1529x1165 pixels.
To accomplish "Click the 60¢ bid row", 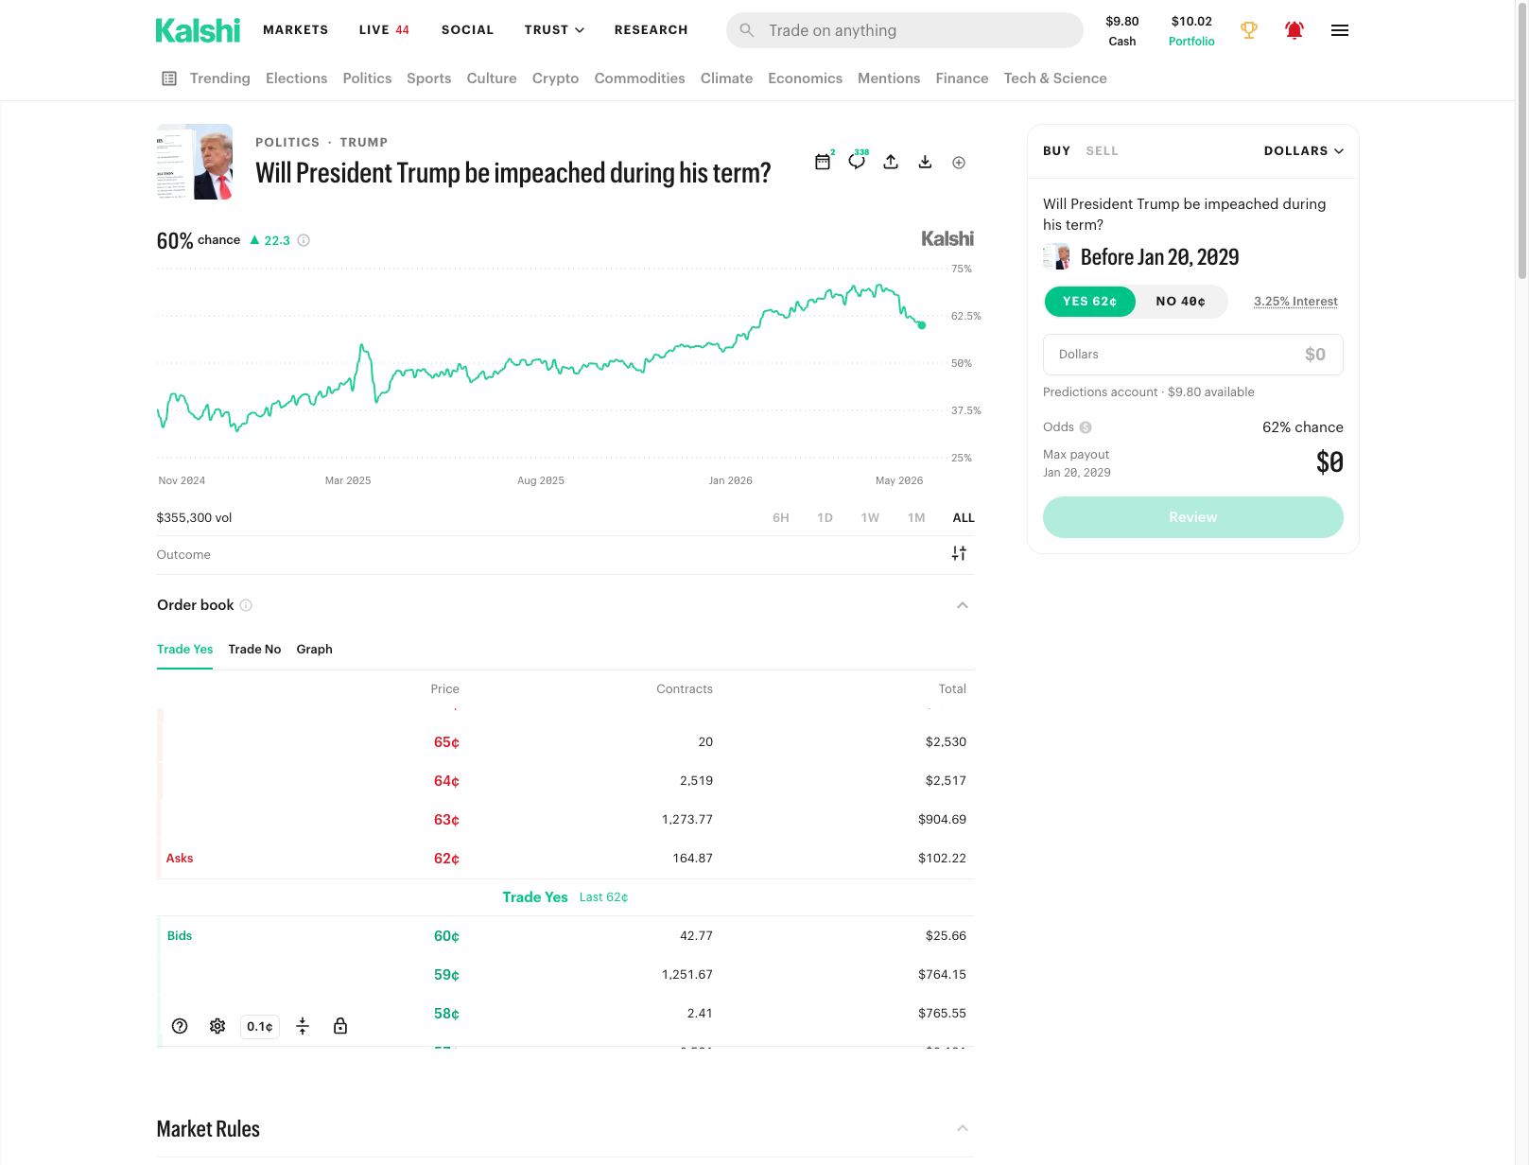I will (565, 936).
